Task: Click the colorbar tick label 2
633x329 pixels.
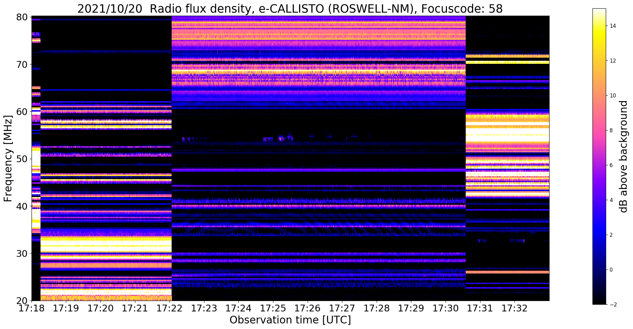Action: [x=611, y=235]
